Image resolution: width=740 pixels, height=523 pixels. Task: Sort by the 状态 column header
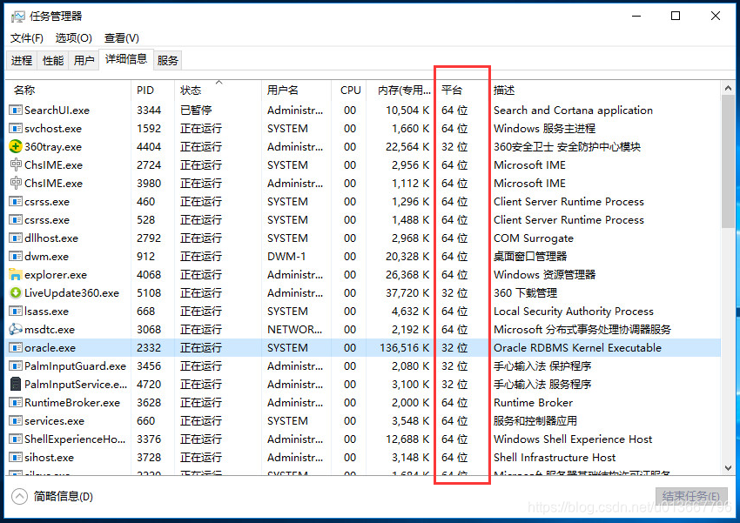pyautogui.click(x=218, y=91)
